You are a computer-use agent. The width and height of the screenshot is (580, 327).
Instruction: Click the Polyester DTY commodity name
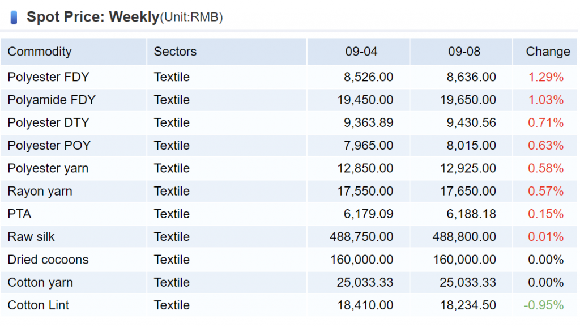pyautogui.click(x=48, y=122)
